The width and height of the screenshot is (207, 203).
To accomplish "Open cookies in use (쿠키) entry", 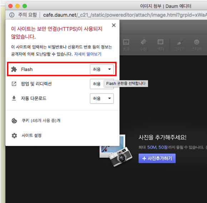I will point(41,121).
